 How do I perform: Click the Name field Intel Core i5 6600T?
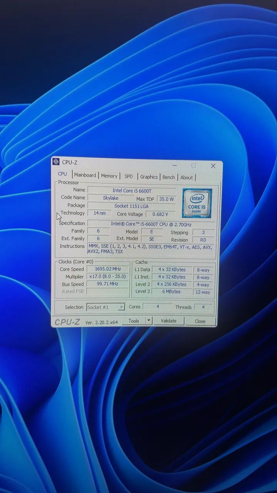(x=132, y=190)
